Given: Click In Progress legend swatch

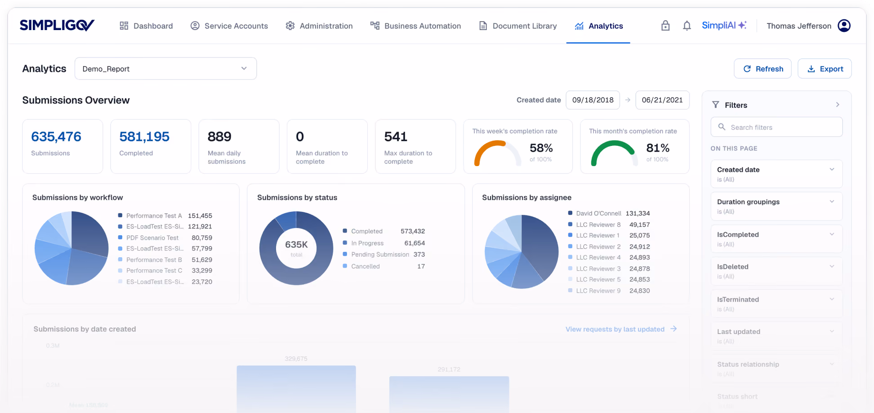Looking at the screenshot, I should point(345,243).
